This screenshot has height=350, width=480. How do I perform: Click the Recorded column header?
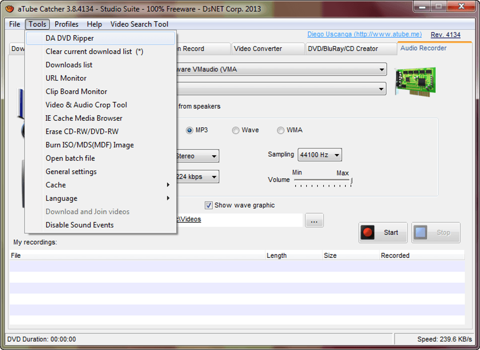422,256
